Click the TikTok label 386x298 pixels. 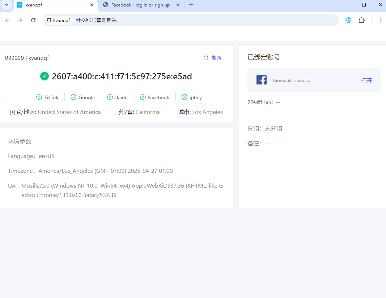pyautogui.click(x=51, y=97)
